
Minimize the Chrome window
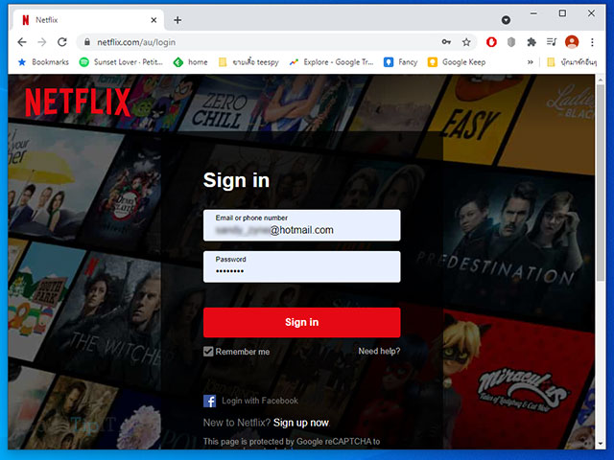click(533, 13)
